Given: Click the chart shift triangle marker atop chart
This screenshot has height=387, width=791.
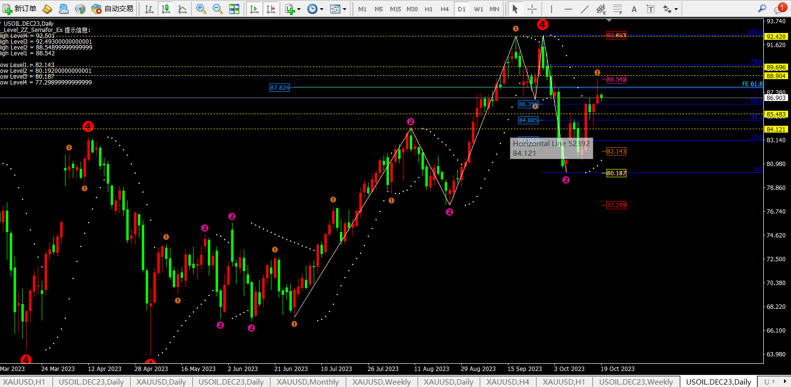Looking at the screenshot, I should point(609,20).
